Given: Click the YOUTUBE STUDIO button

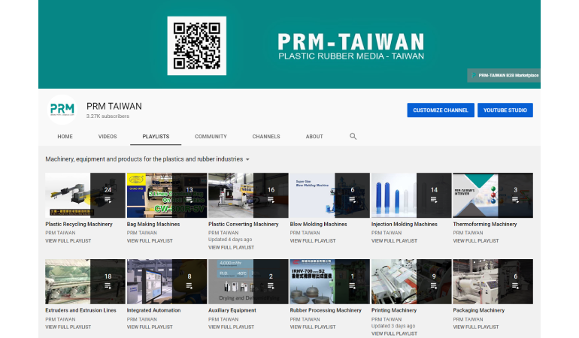Looking at the screenshot, I should (505, 110).
